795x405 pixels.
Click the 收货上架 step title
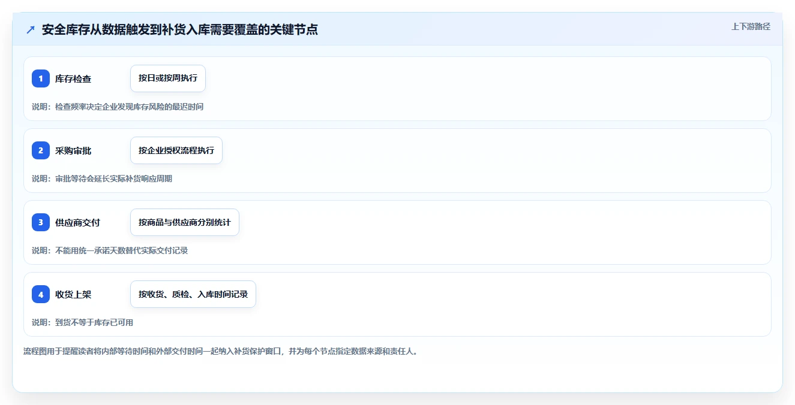pos(73,294)
